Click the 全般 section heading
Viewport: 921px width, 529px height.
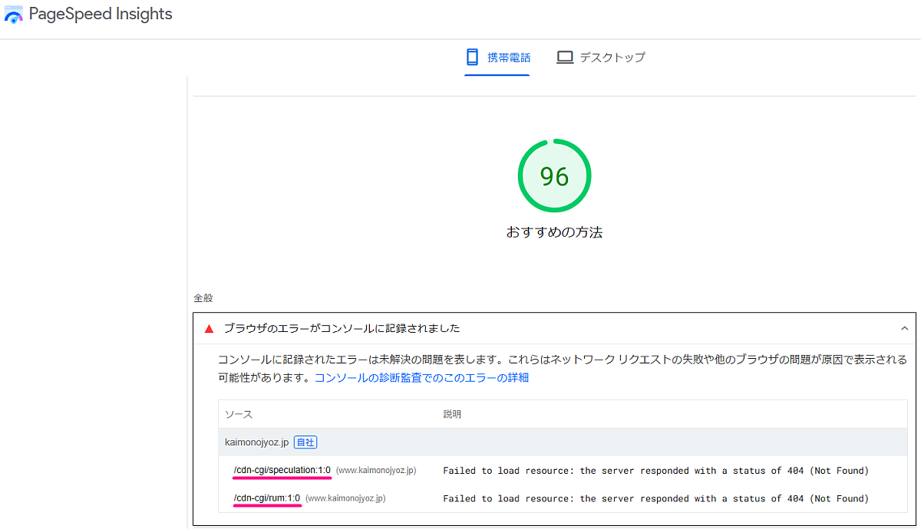click(203, 297)
